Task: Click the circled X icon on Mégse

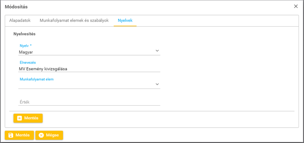Action: (42, 135)
